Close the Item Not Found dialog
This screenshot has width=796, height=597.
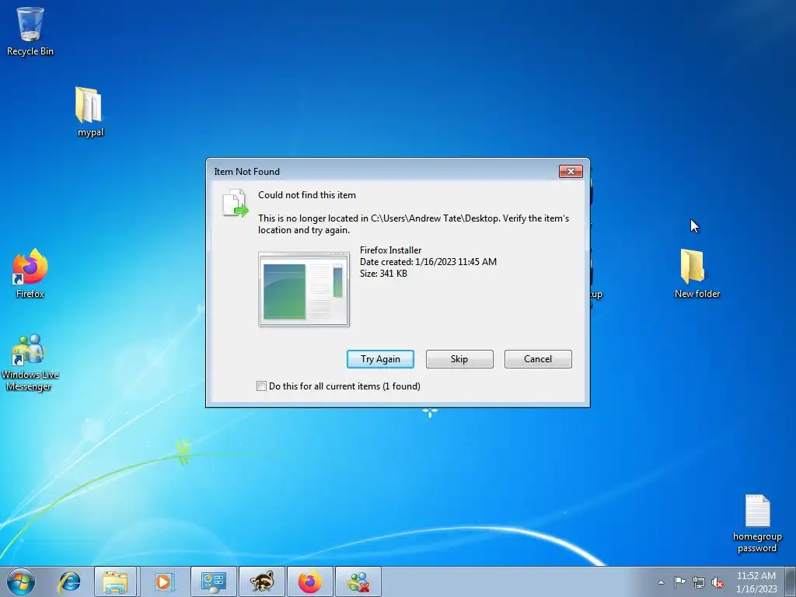coord(571,172)
